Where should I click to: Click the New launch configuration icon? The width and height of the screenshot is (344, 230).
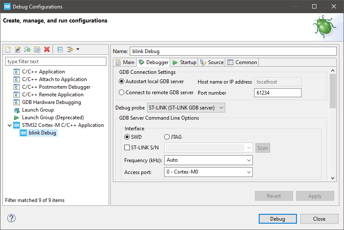[x=8, y=49]
